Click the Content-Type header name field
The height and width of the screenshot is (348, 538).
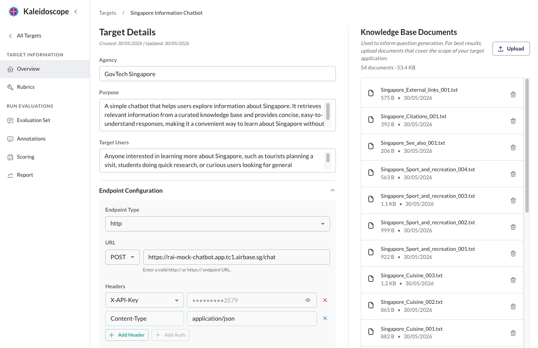144,319
